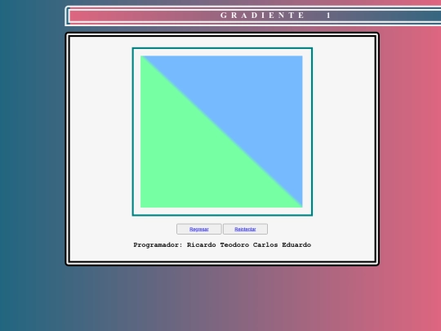Click the Regresar button
441x331 pixels.
[198, 229]
